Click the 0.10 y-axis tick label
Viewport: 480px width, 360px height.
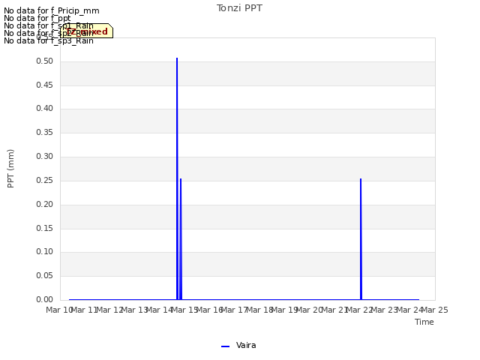pos(45,252)
